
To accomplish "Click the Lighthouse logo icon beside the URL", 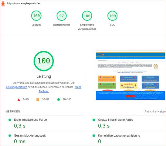I will click(x=3, y=4).
